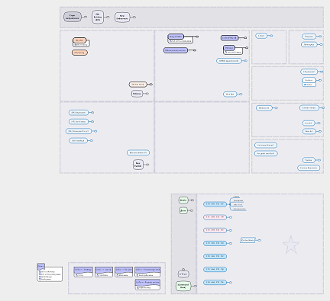Screen dimensions: 330x301
Task: Select the first pink pill node
Action: pyautogui.click(x=215, y=217)
